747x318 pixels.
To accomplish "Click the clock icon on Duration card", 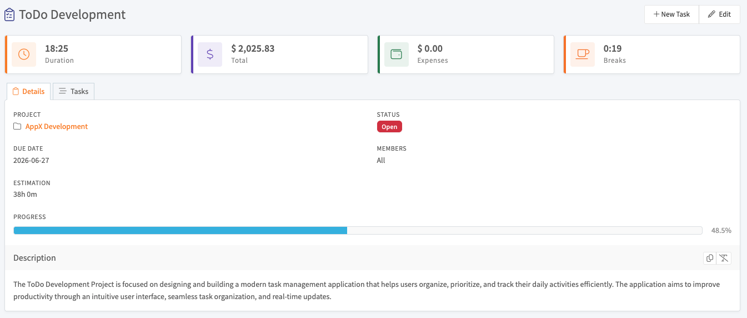I will pyautogui.click(x=24, y=54).
